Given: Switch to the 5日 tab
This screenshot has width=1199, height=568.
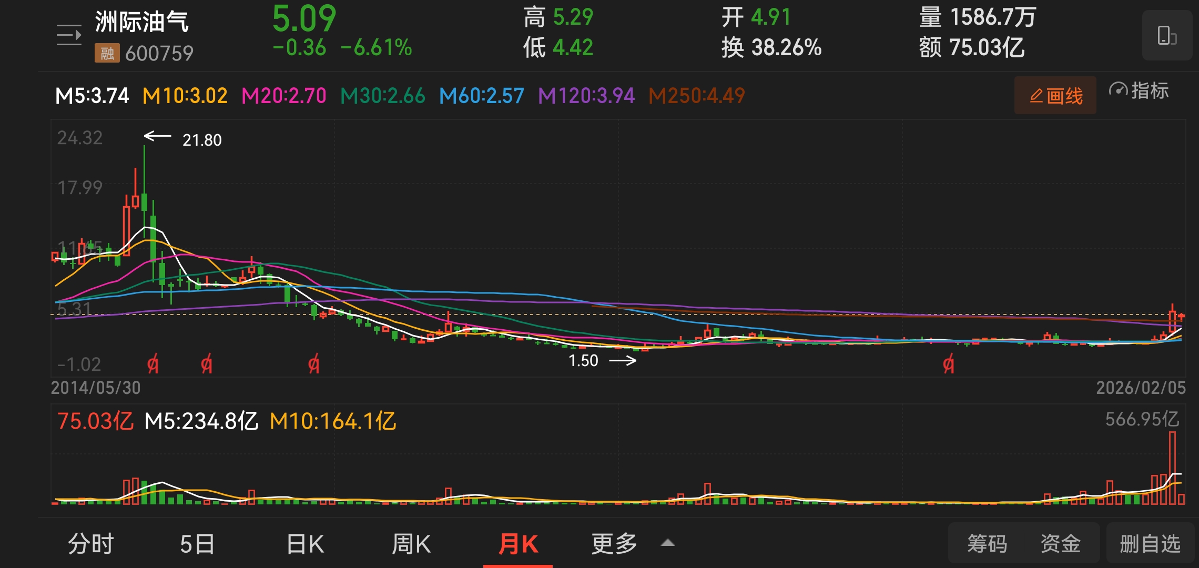Looking at the screenshot, I should coord(197,543).
